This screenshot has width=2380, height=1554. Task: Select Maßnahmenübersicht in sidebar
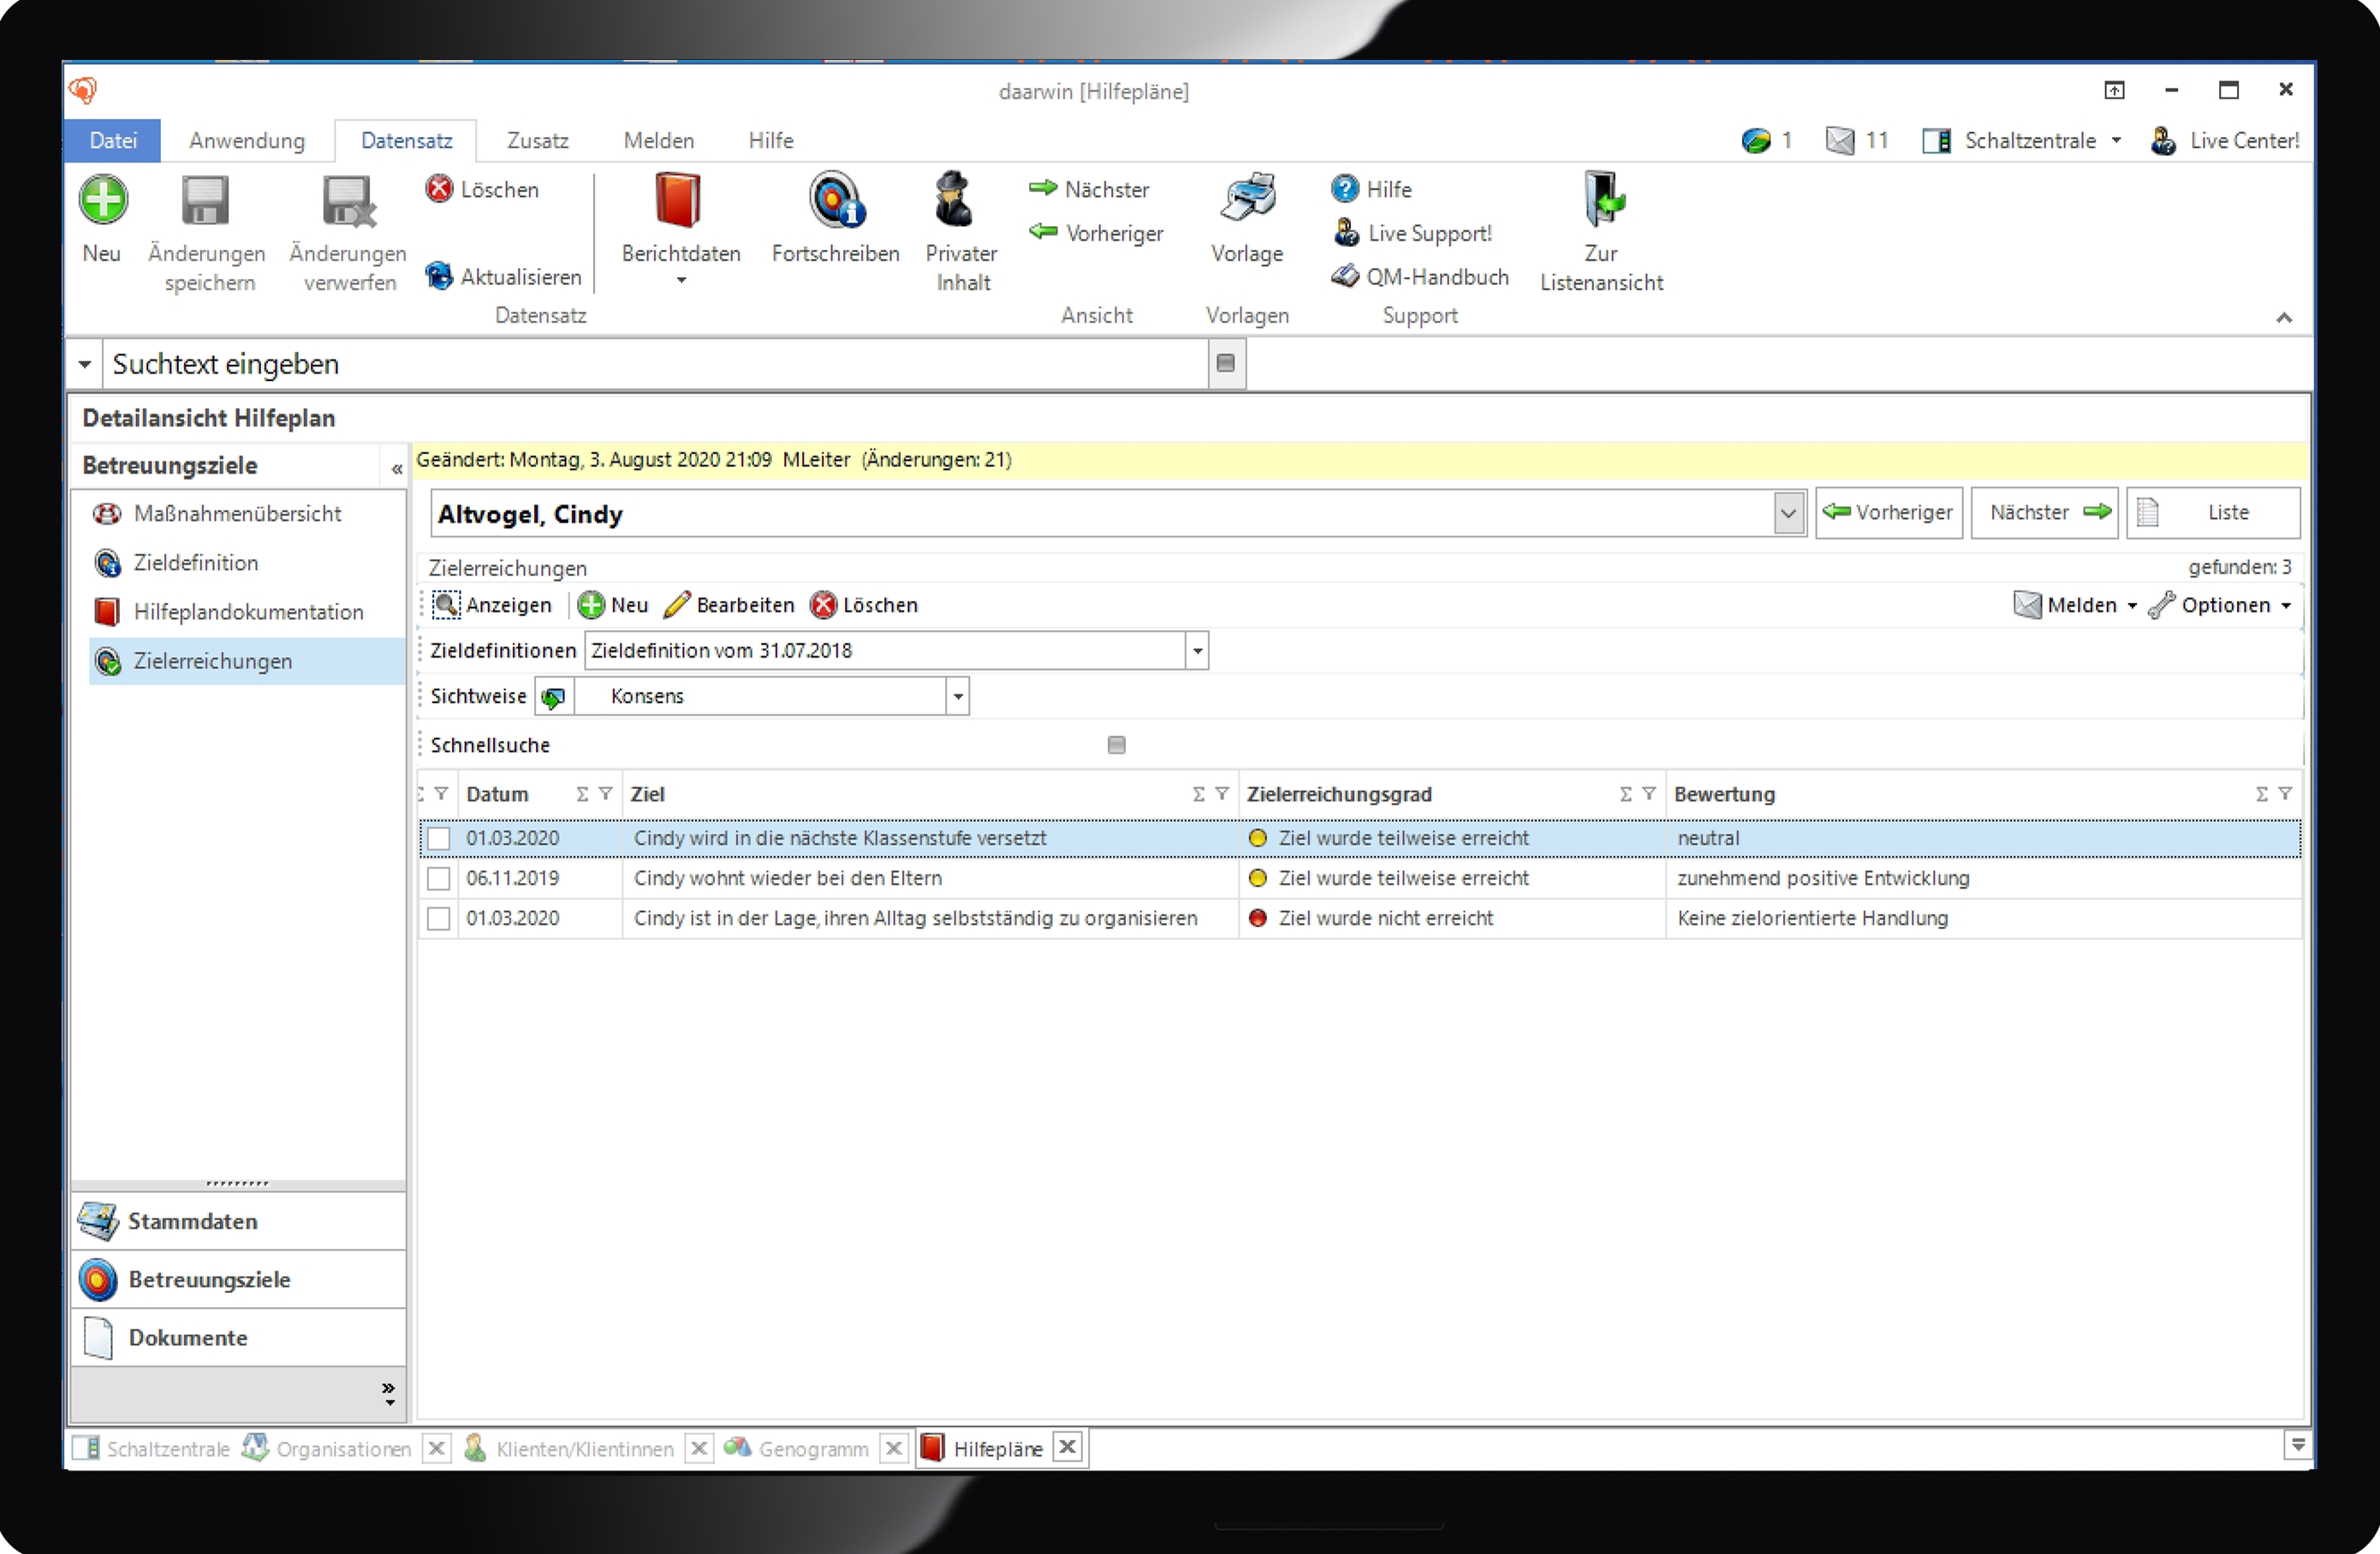(239, 514)
